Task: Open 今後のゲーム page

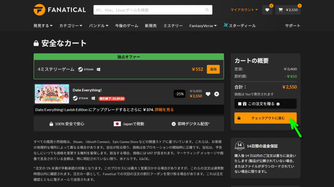Action: tap(127, 26)
